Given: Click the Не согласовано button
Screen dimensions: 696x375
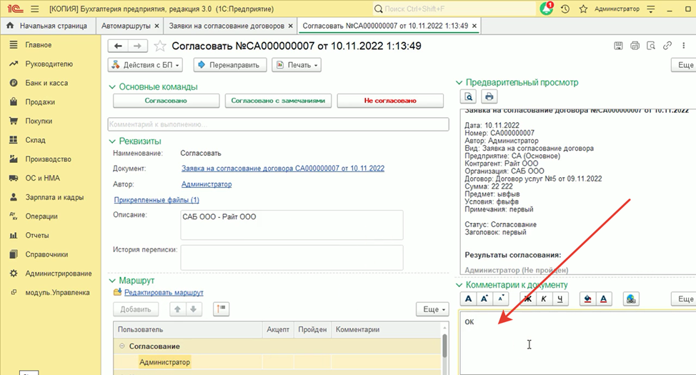Looking at the screenshot, I should pyautogui.click(x=390, y=101).
